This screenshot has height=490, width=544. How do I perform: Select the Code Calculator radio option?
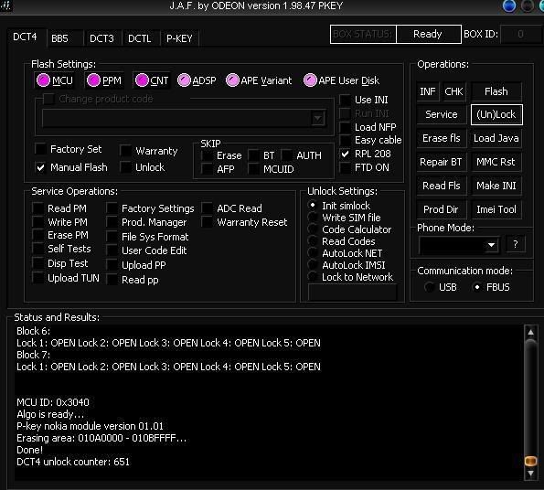[x=313, y=229]
